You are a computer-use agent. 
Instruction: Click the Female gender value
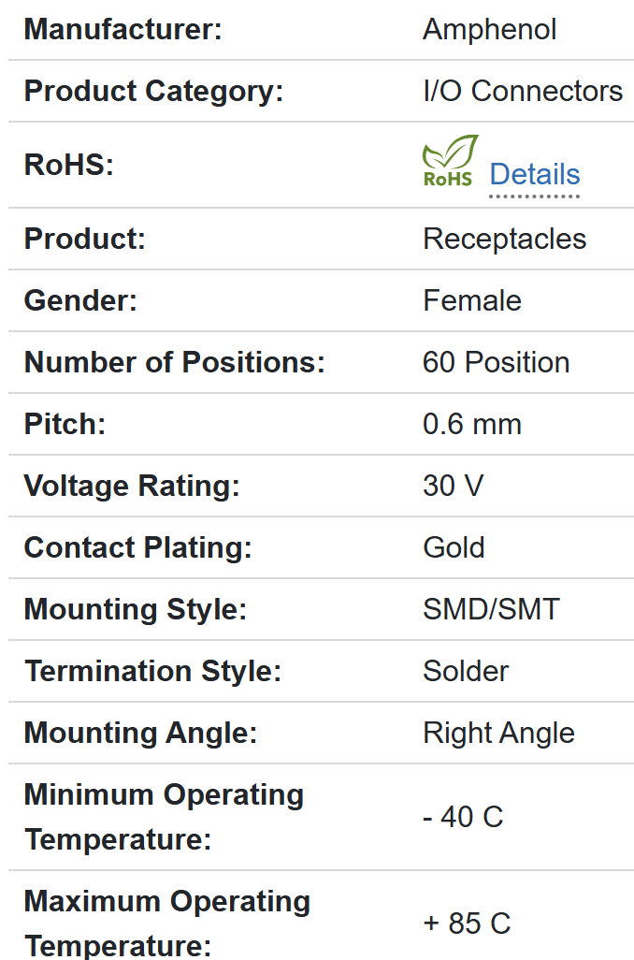click(x=472, y=300)
